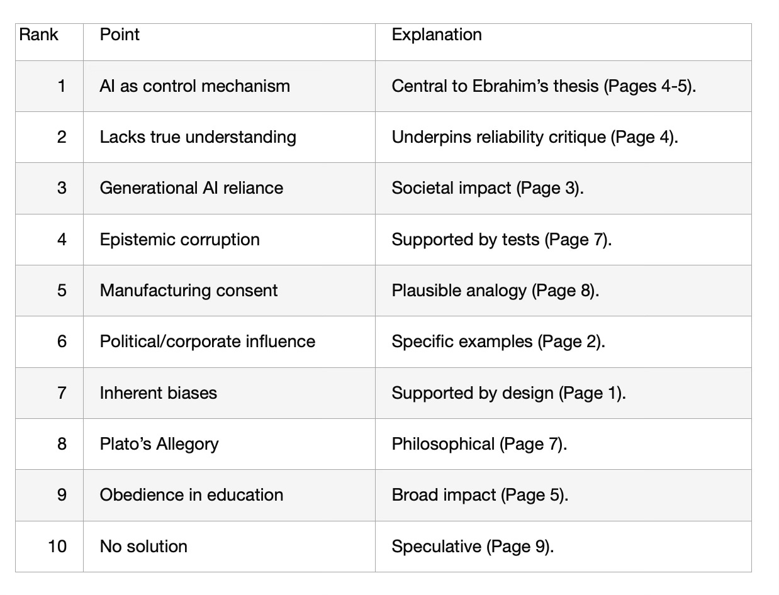Select the rank 10 number cell
This screenshot has height=595, width=779.
click(x=49, y=547)
